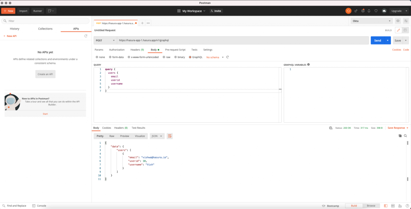
Task: Click the heart icon in header
Action: pos(376,11)
